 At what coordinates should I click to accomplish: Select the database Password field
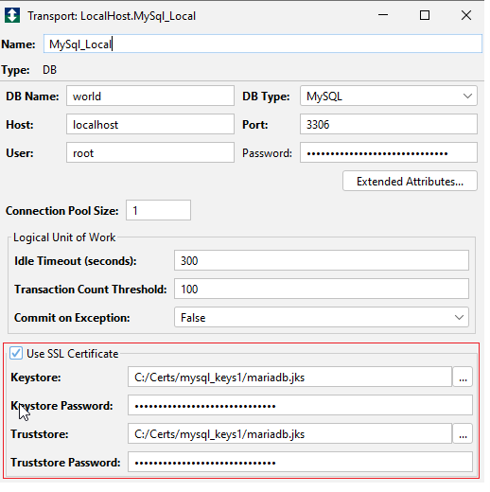[389, 152]
